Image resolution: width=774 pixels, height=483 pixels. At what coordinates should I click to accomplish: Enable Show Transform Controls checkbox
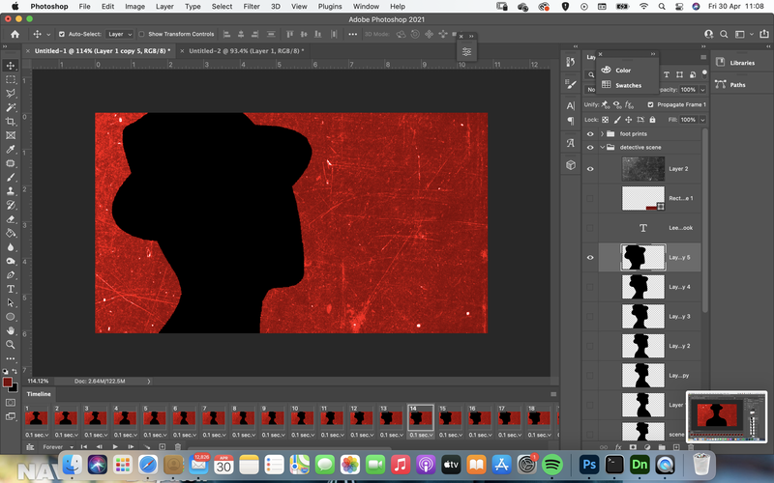point(141,34)
